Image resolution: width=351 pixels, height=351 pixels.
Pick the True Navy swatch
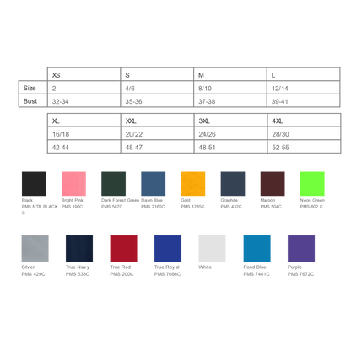(x=79, y=249)
